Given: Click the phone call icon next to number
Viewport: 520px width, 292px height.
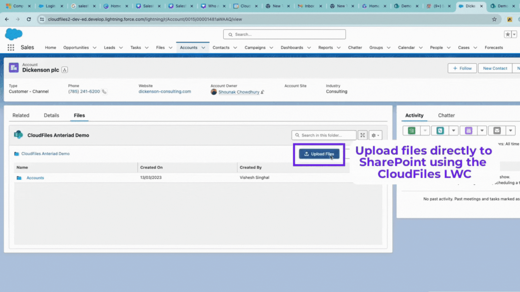Looking at the screenshot, I should pyautogui.click(x=104, y=91).
